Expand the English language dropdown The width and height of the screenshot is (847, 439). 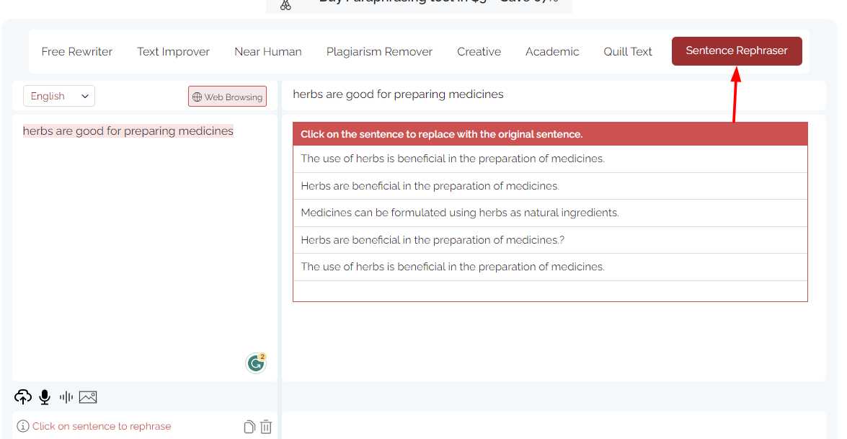59,96
